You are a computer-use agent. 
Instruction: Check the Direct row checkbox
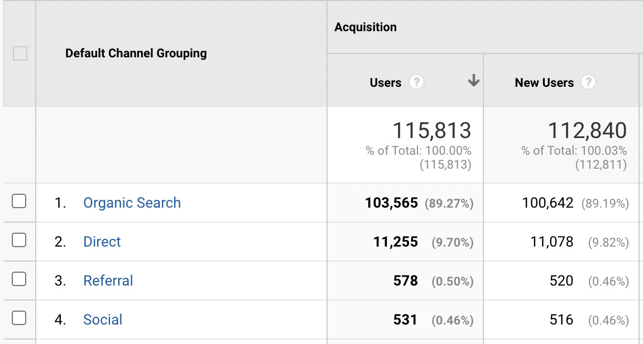(20, 242)
